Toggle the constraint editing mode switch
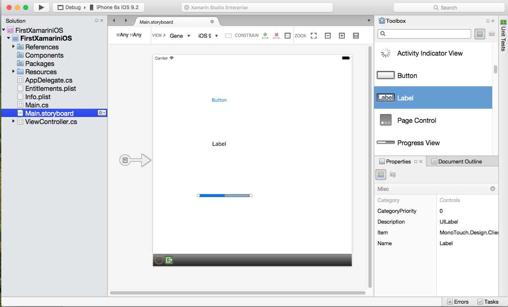 [228, 36]
